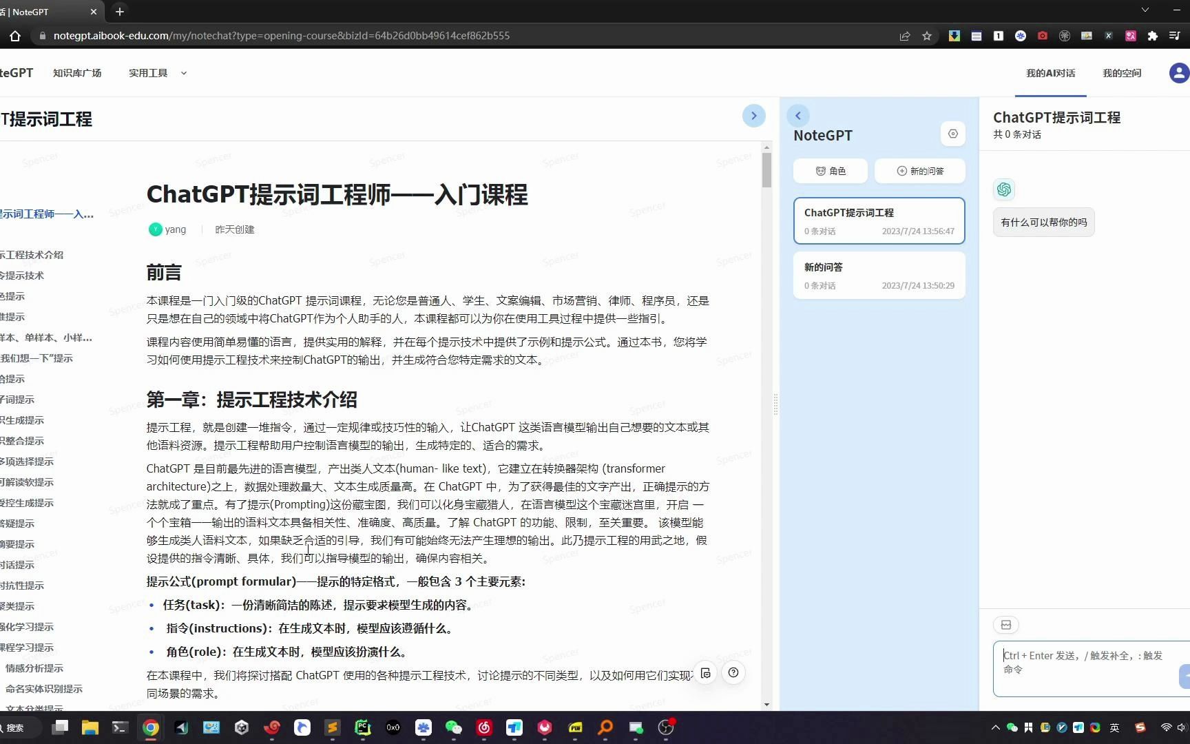Open NetEase Cloud Music from the taskbar
Screen dimensions: 1190x744
(484, 727)
